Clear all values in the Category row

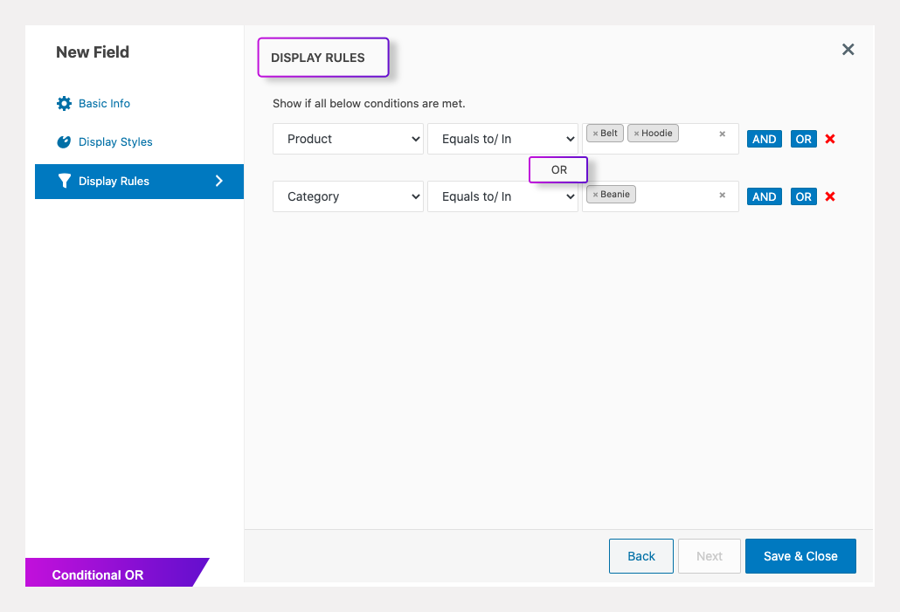pyautogui.click(x=722, y=195)
